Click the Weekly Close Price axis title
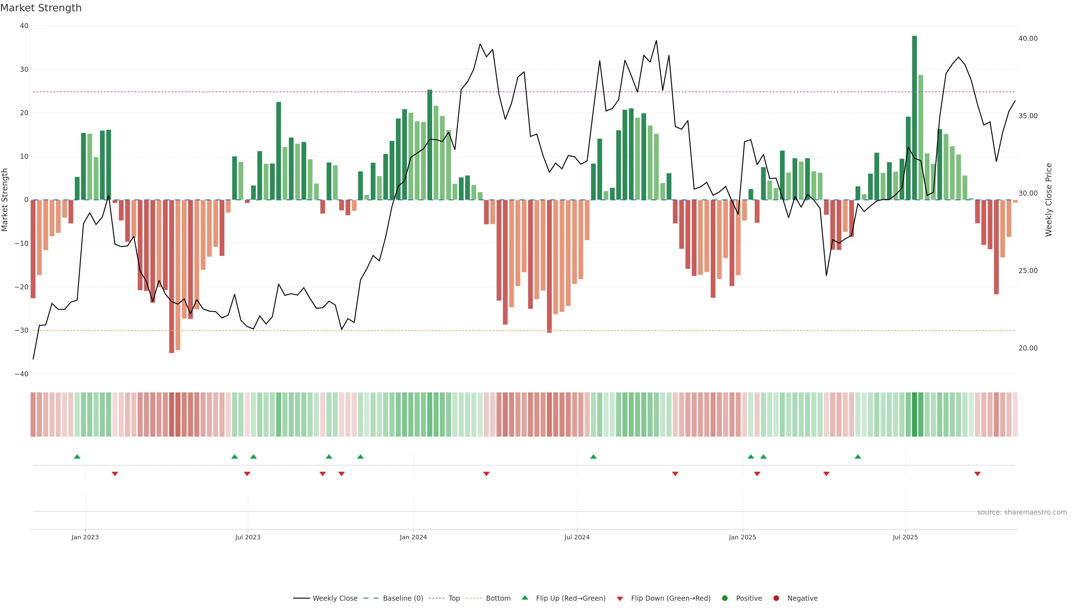The image size is (1081, 608). (1049, 200)
